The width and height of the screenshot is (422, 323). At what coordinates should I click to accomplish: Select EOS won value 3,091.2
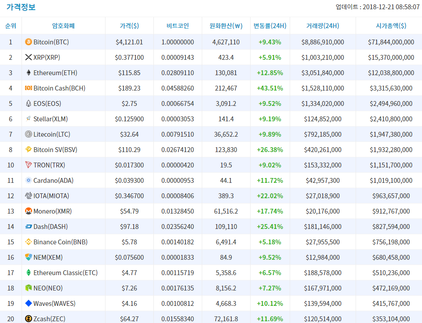226,103
